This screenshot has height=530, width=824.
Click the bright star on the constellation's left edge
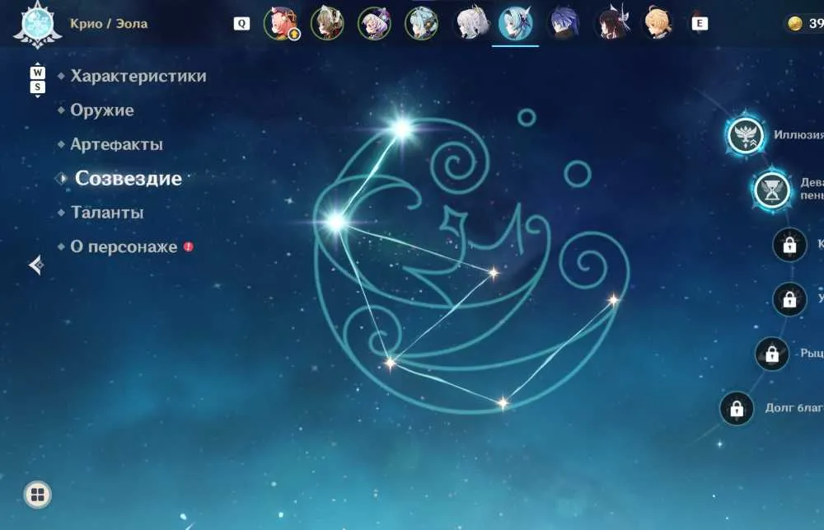[x=336, y=222]
